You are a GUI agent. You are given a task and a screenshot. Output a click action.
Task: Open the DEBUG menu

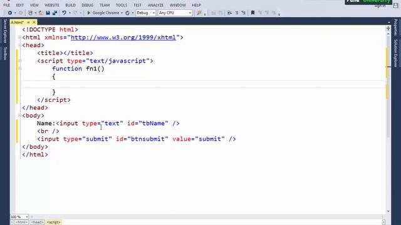tap(88, 5)
